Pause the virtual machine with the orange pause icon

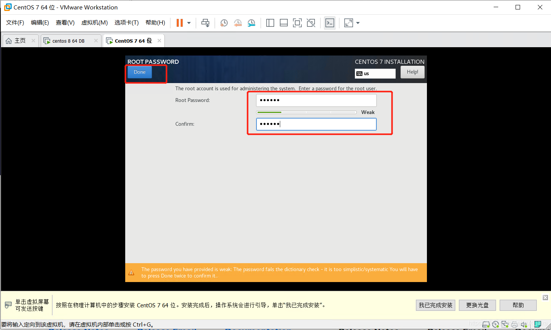[x=180, y=23]
